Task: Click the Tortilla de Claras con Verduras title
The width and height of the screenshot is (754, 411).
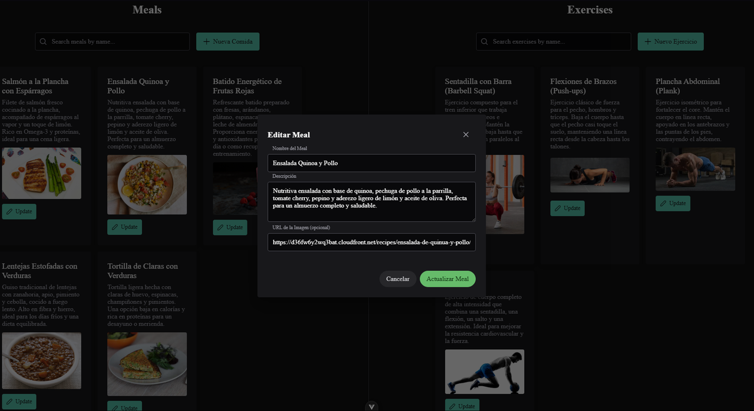Action: coord(143,271)
